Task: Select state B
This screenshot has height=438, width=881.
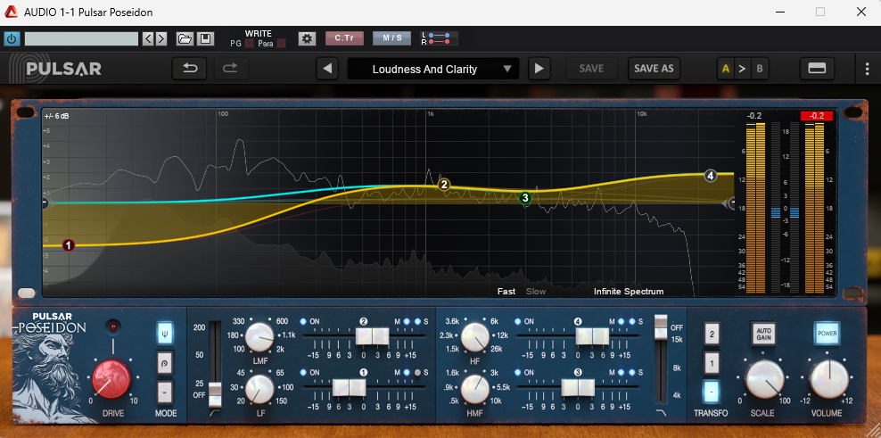Action: point(760,70)
